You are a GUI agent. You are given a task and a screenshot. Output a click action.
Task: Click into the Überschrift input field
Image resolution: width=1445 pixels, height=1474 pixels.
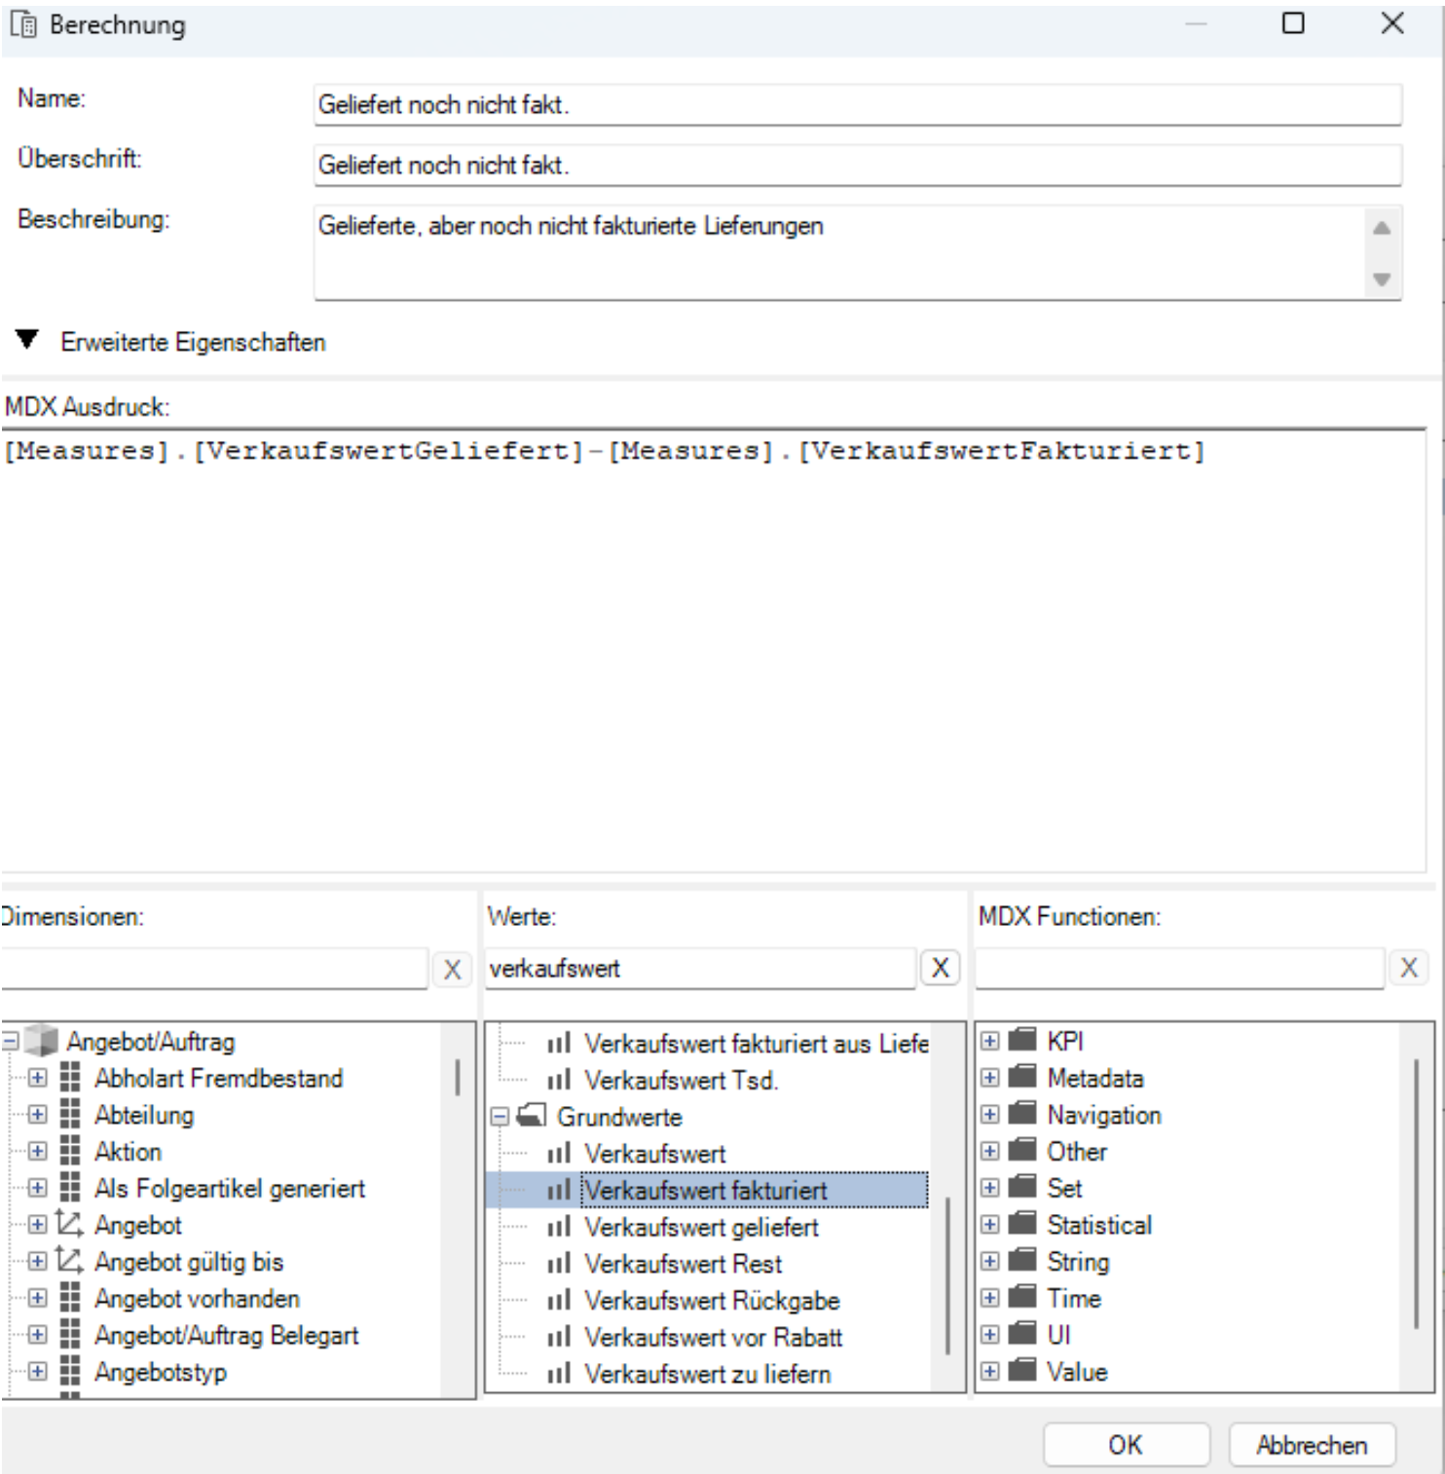[857, 165]
